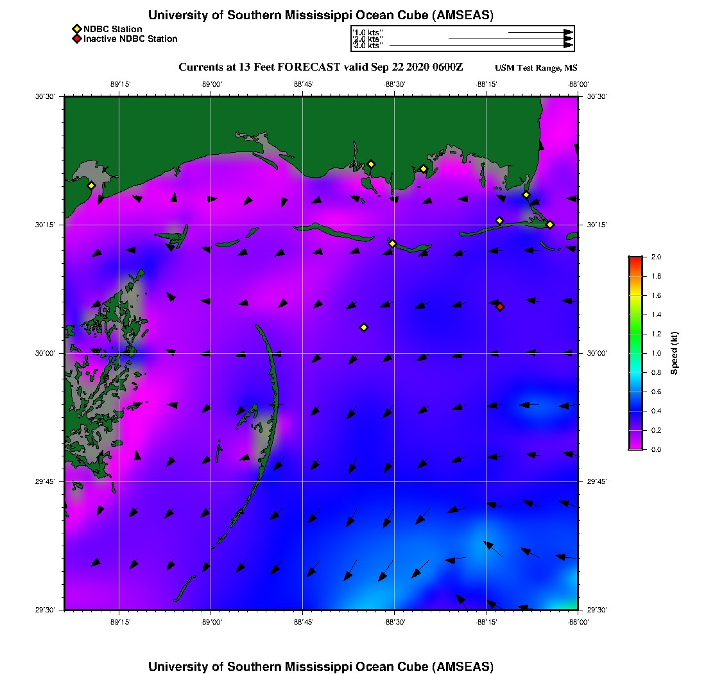
Task: Click the '1.0 kts' text in the scale box
Action: click(368, 32)
